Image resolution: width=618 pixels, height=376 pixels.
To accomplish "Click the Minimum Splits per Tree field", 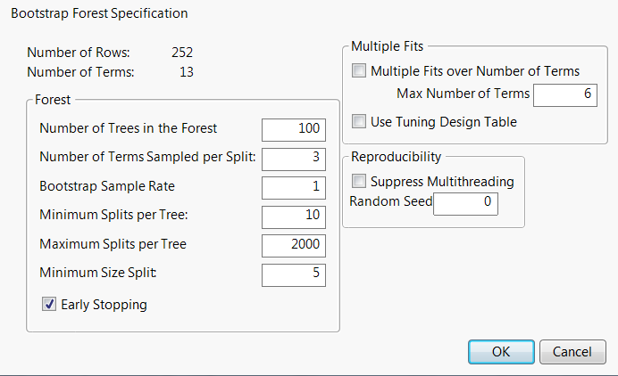I will click(294, 217).
